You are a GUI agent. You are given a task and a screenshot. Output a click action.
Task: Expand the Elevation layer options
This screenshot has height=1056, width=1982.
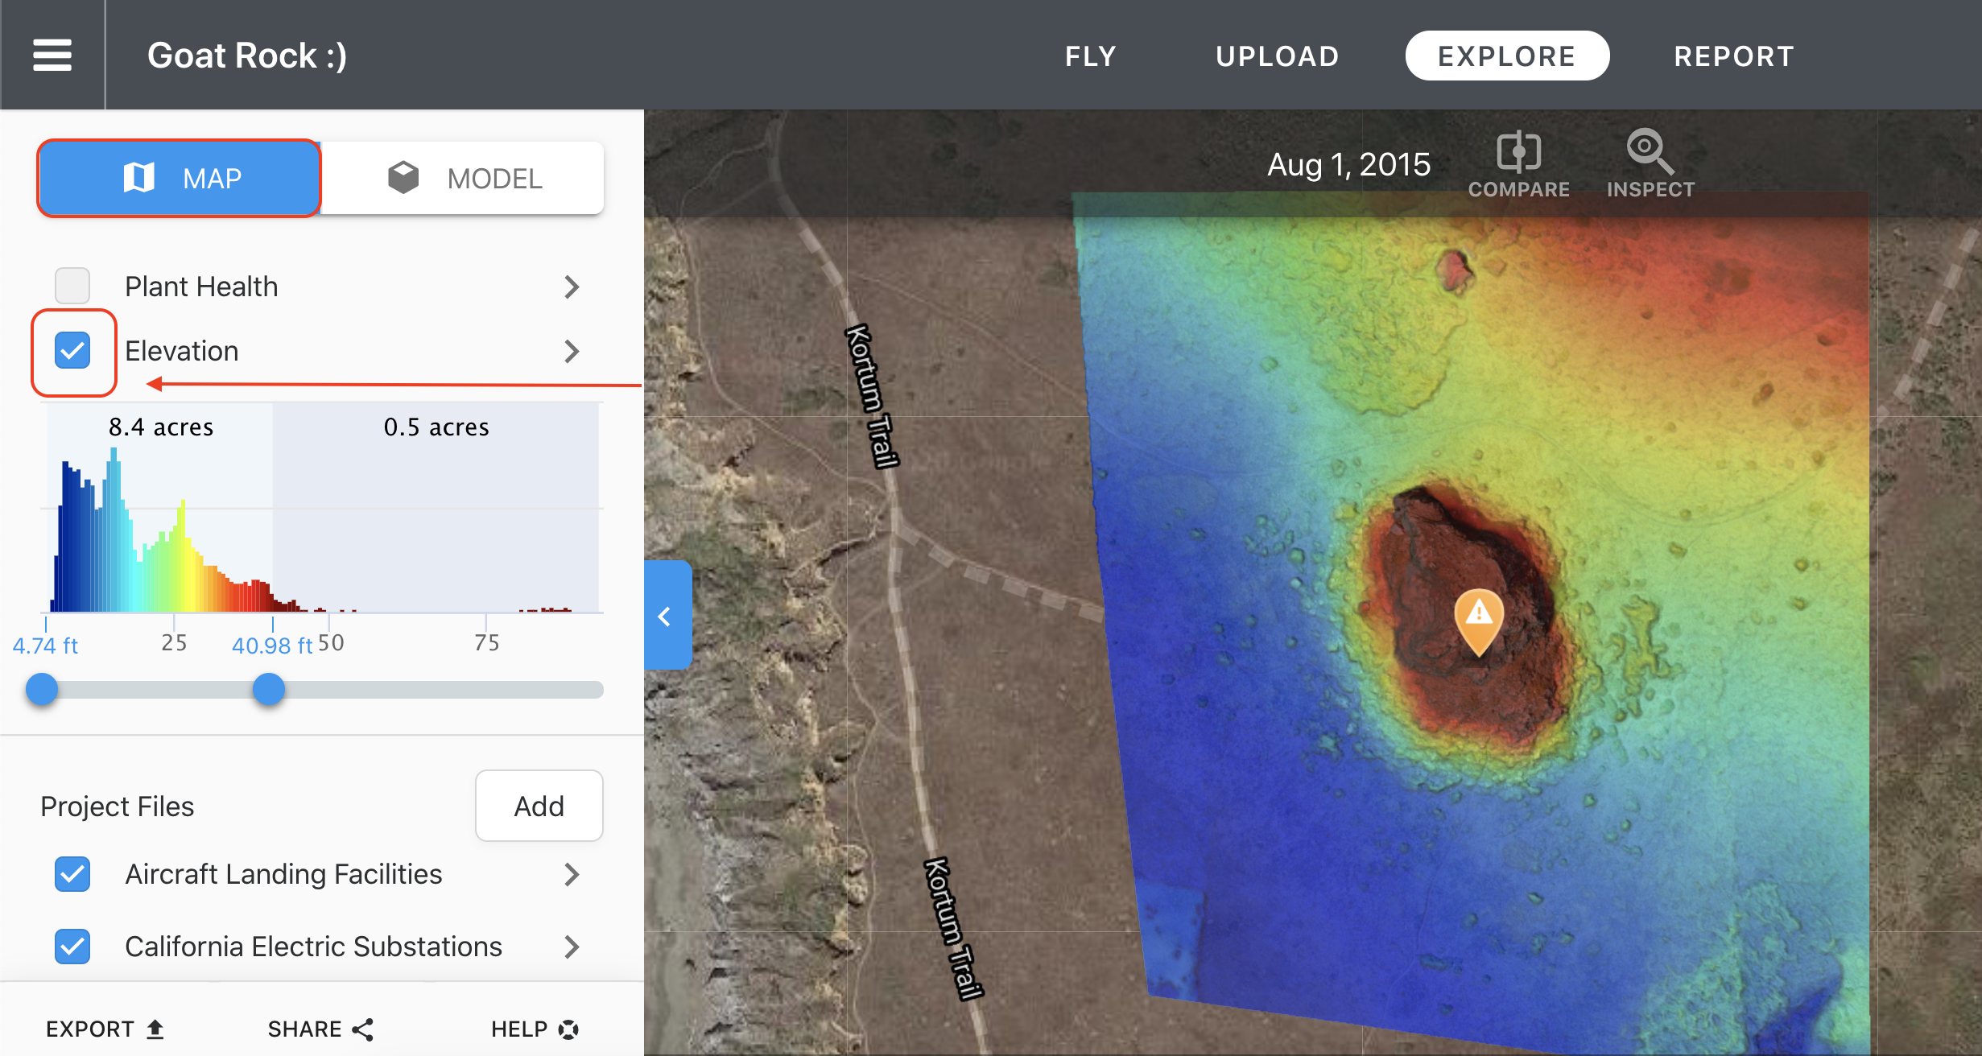[x=570, y=351]
